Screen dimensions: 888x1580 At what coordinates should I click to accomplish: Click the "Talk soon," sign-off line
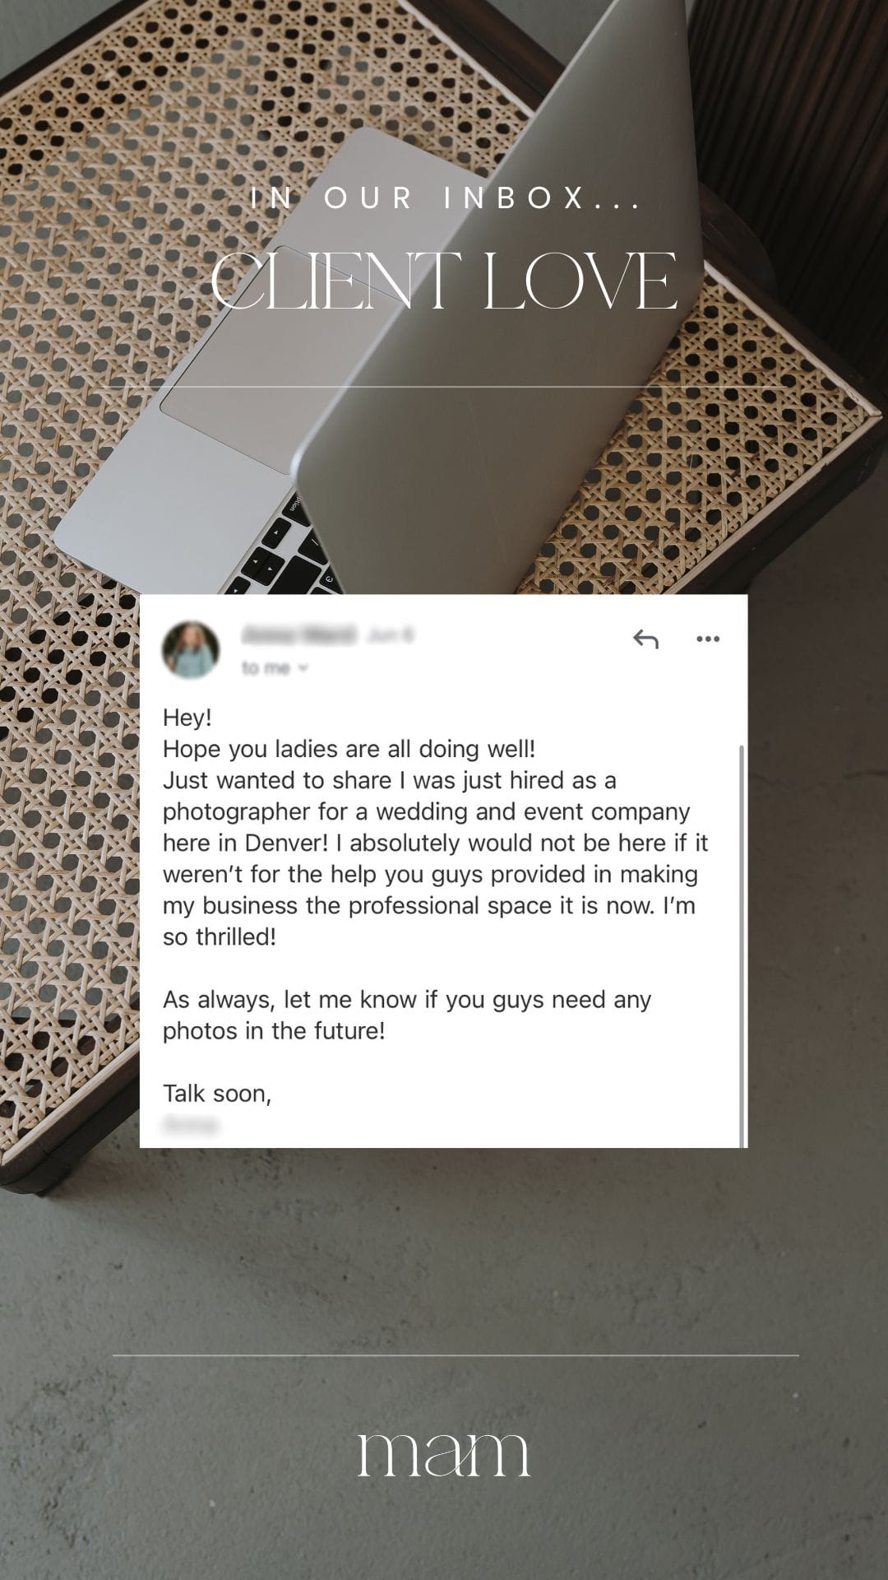(x=217, y=1093)
